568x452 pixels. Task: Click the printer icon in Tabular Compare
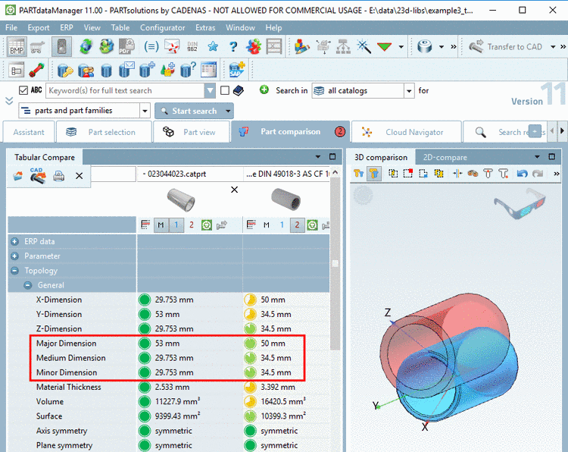click(59, 175)
